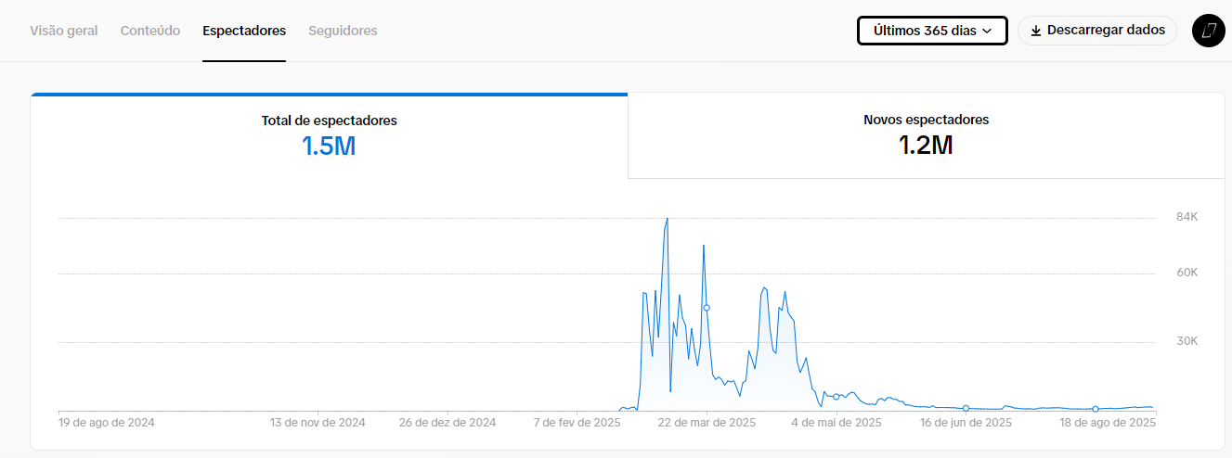Select the Espectadores tab
Screen dimensions: 1232x458
(244, 31)
